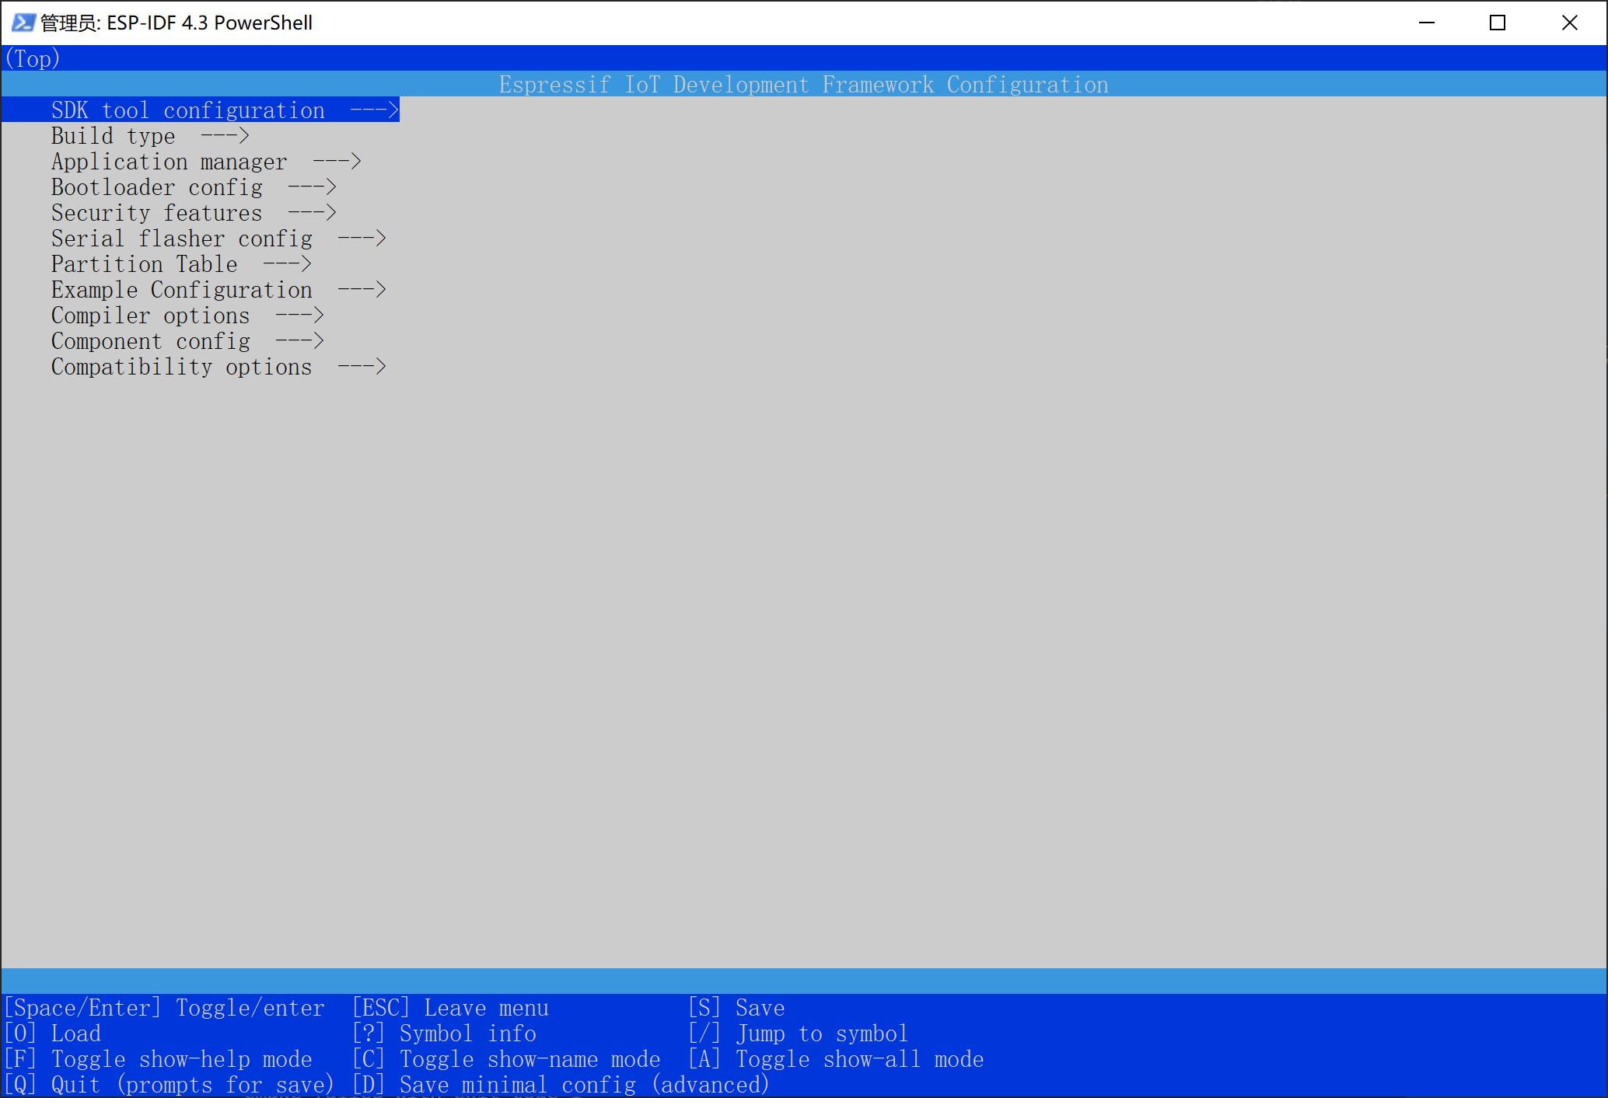This screenshot has height=1098, width=1608.
Task: Click the arrow after Application manager
Action: (x=337, y=161)
